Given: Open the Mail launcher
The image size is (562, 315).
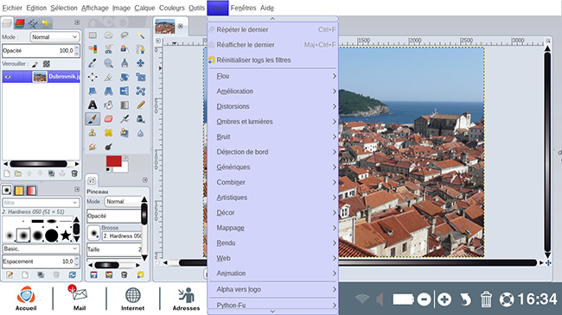Looking at the screenshot, I should pos(80,299).
